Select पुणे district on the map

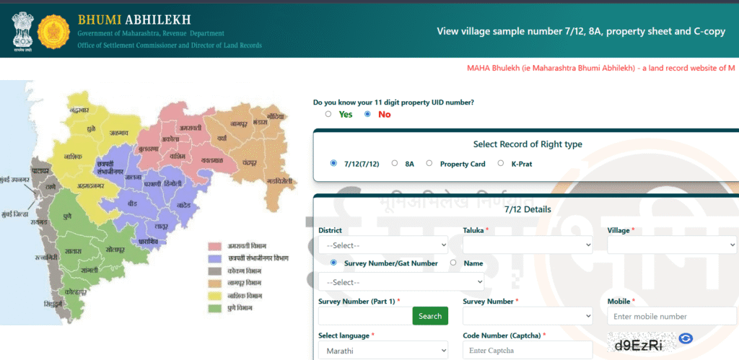tap(67, 216)
